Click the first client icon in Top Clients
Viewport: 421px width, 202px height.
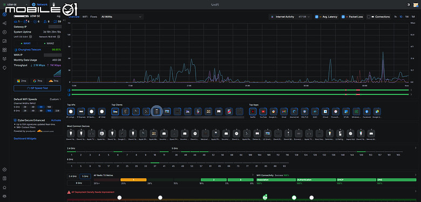point(115,111)
